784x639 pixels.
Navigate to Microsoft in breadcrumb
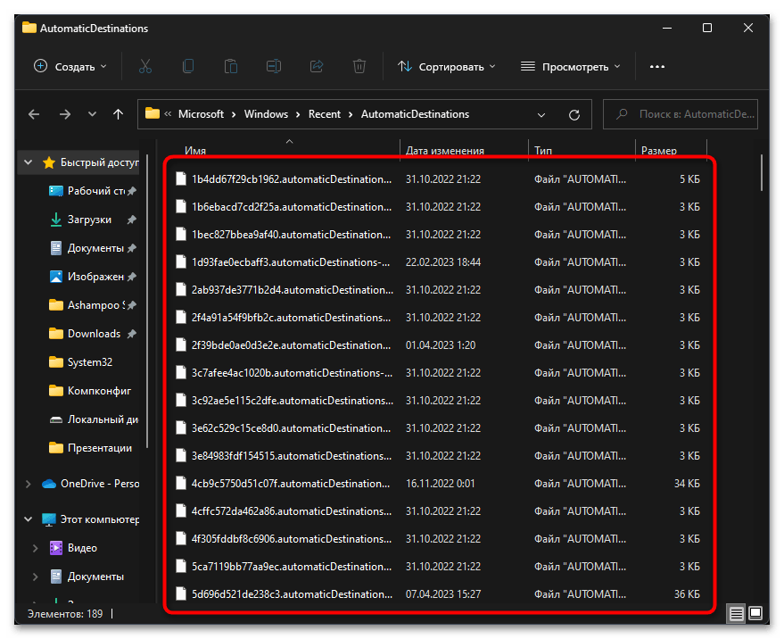(x=201, y=114)
